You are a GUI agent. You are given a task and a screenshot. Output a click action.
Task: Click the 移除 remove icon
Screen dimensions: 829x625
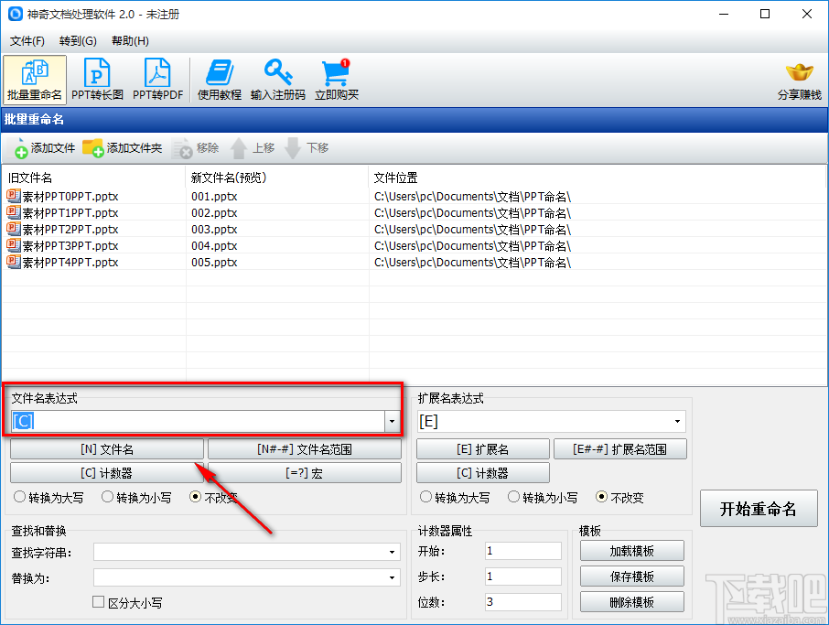[x=195, y=148]
